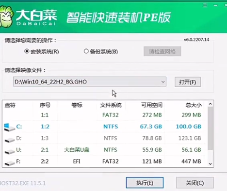Click the 1:3 sequence cell
Viewport: 227px width, 191px height.
click(45, 138)
